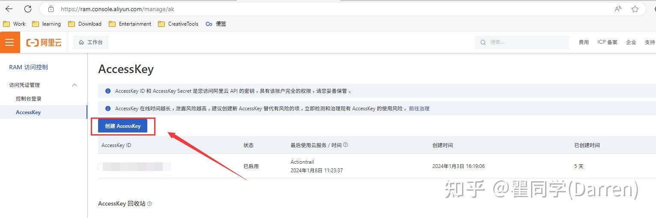Collapse the 访问凭证管理 section chevron

75,85
